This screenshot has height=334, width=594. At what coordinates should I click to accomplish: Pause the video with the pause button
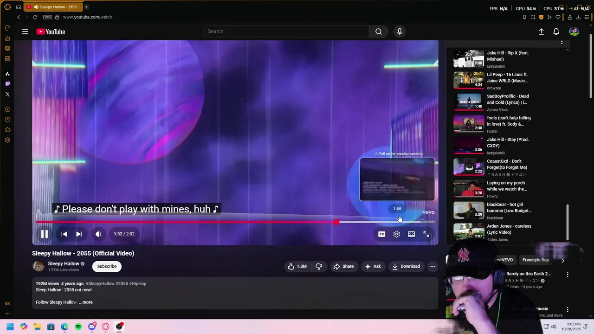[x=45, y=234]
